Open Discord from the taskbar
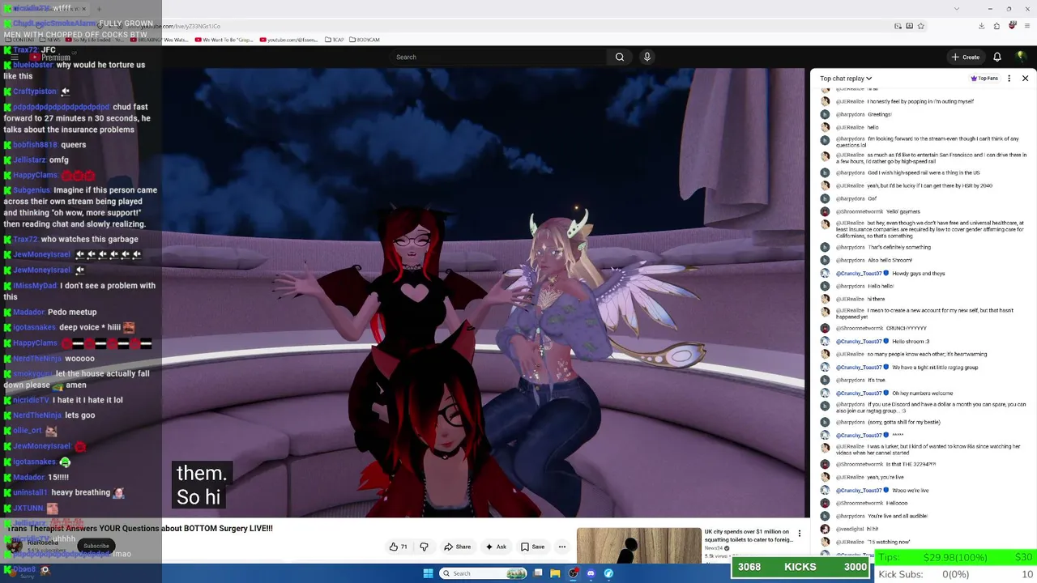This screenshot has width=1037, height=583. (591, 573)
